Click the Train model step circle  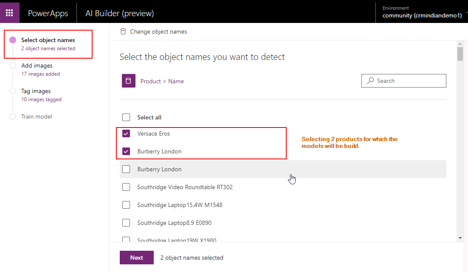point(13,116)
